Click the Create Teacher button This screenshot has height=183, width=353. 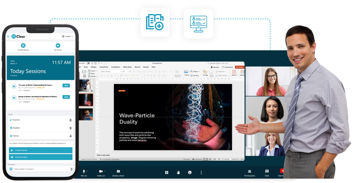coord(40,150)
